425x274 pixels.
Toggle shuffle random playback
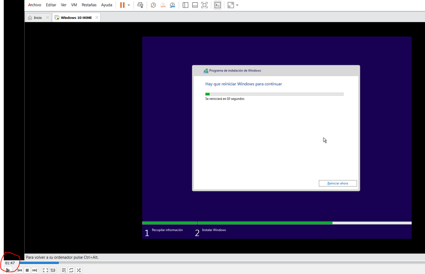click(79, 270)
